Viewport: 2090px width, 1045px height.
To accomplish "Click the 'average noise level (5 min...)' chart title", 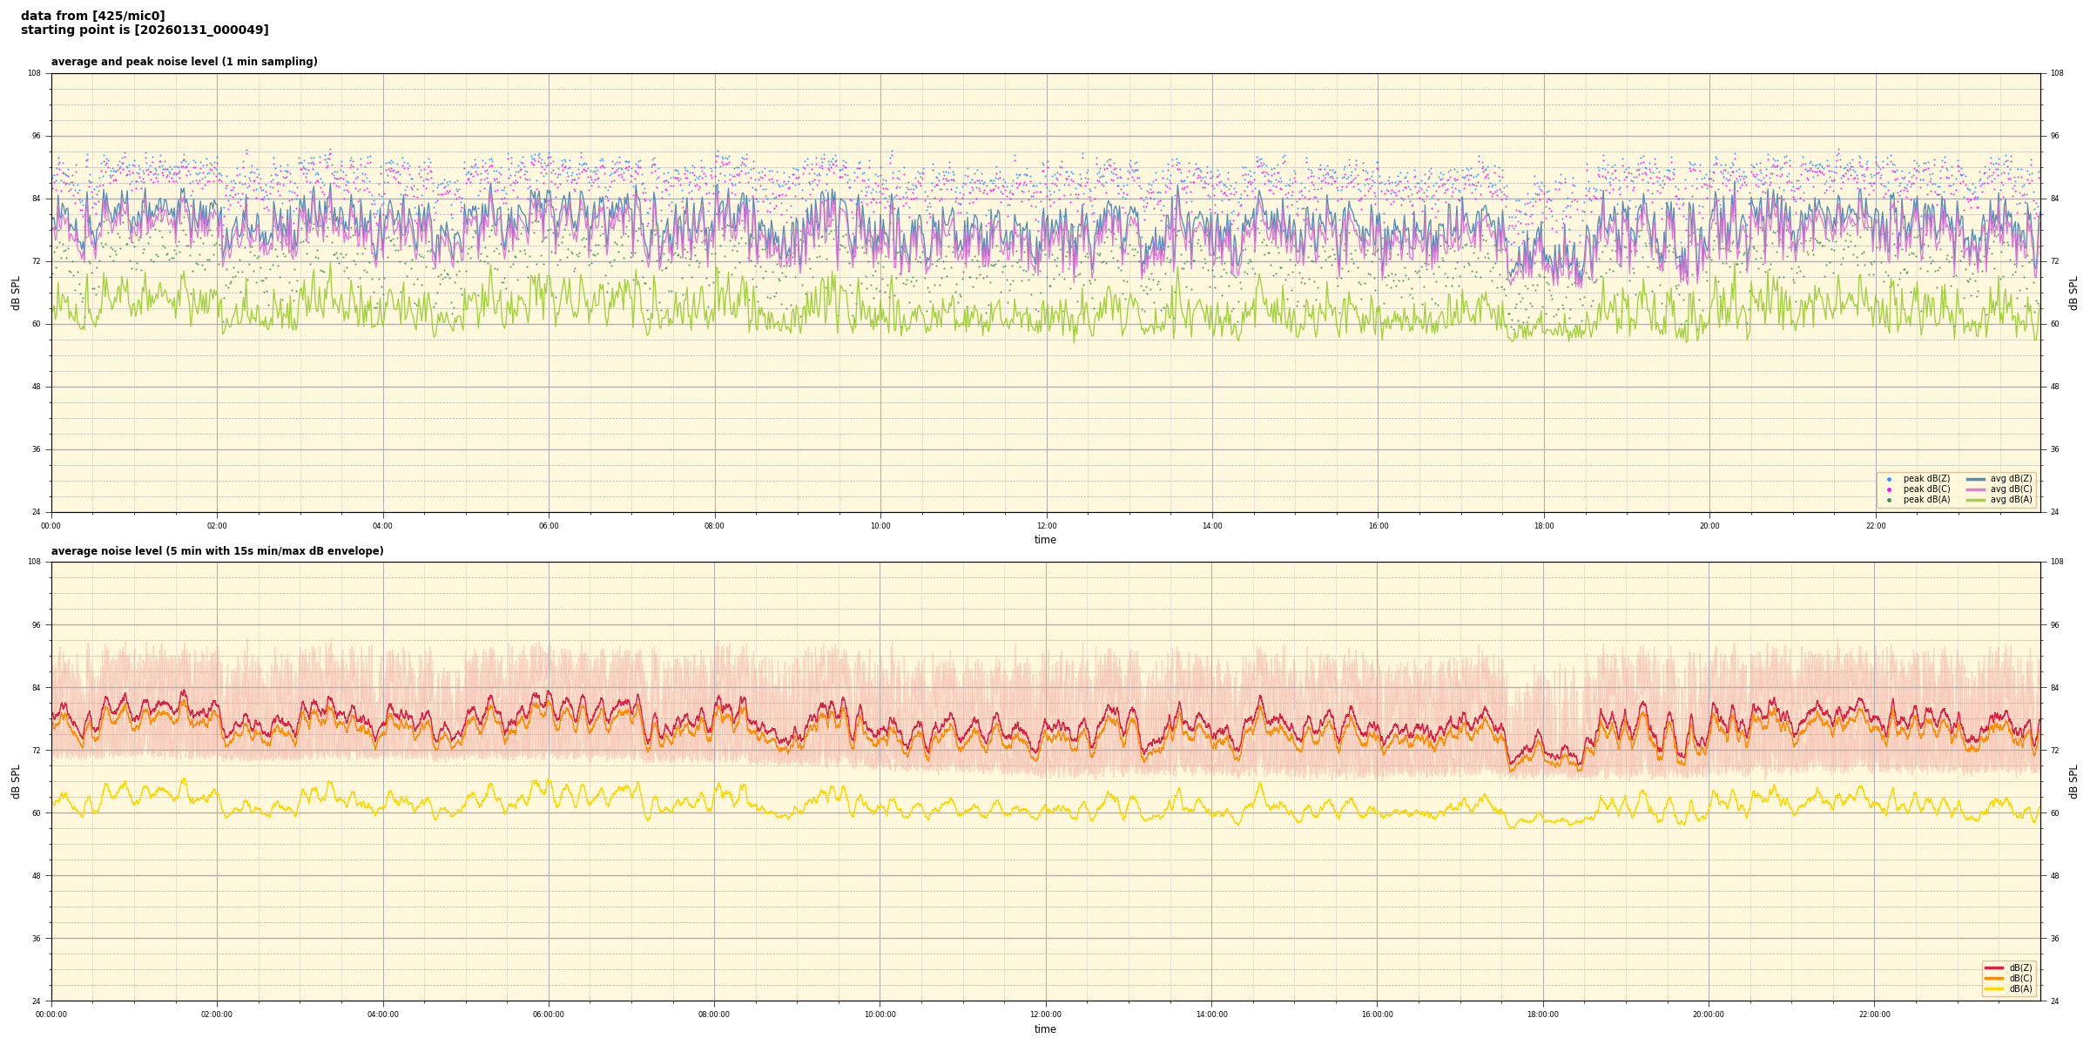I will point(217,551).
